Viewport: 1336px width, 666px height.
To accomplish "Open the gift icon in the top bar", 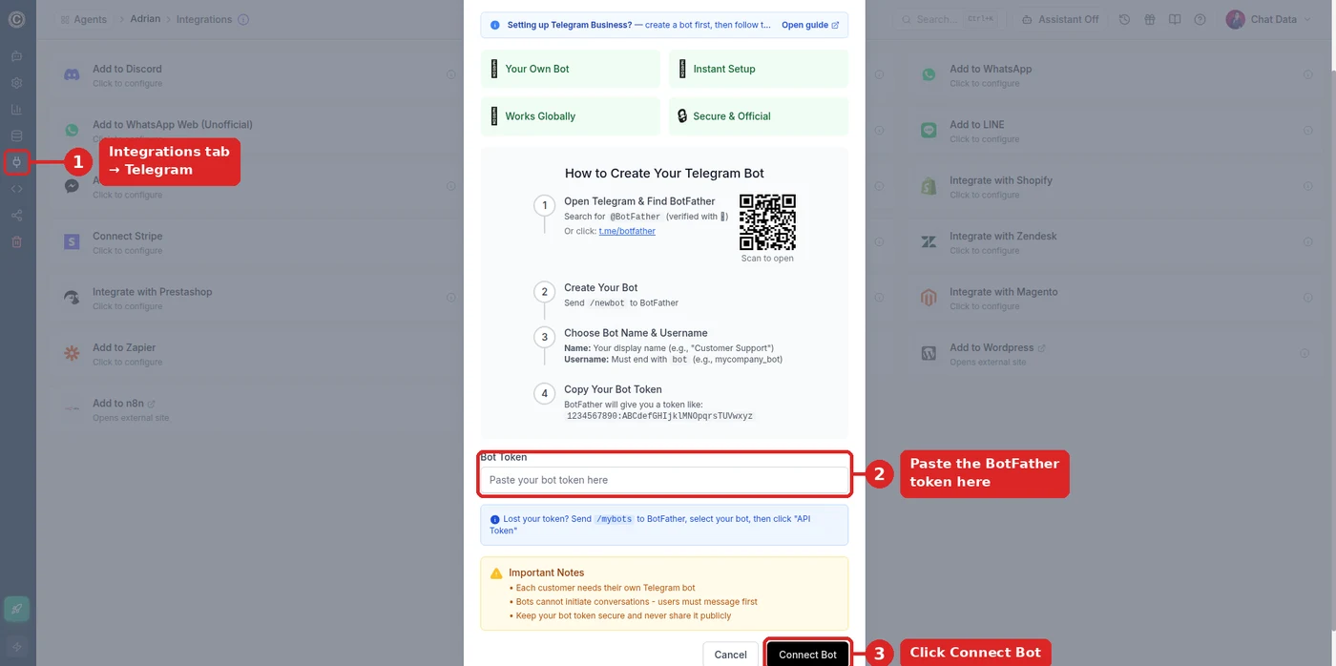I will point(1150,19).
